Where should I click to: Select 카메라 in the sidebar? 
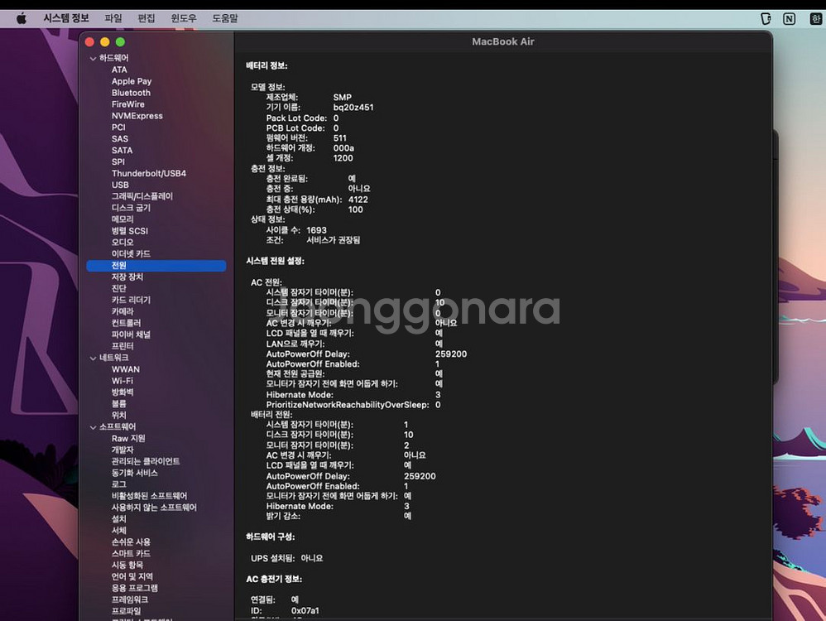click(x=122, y=311)
